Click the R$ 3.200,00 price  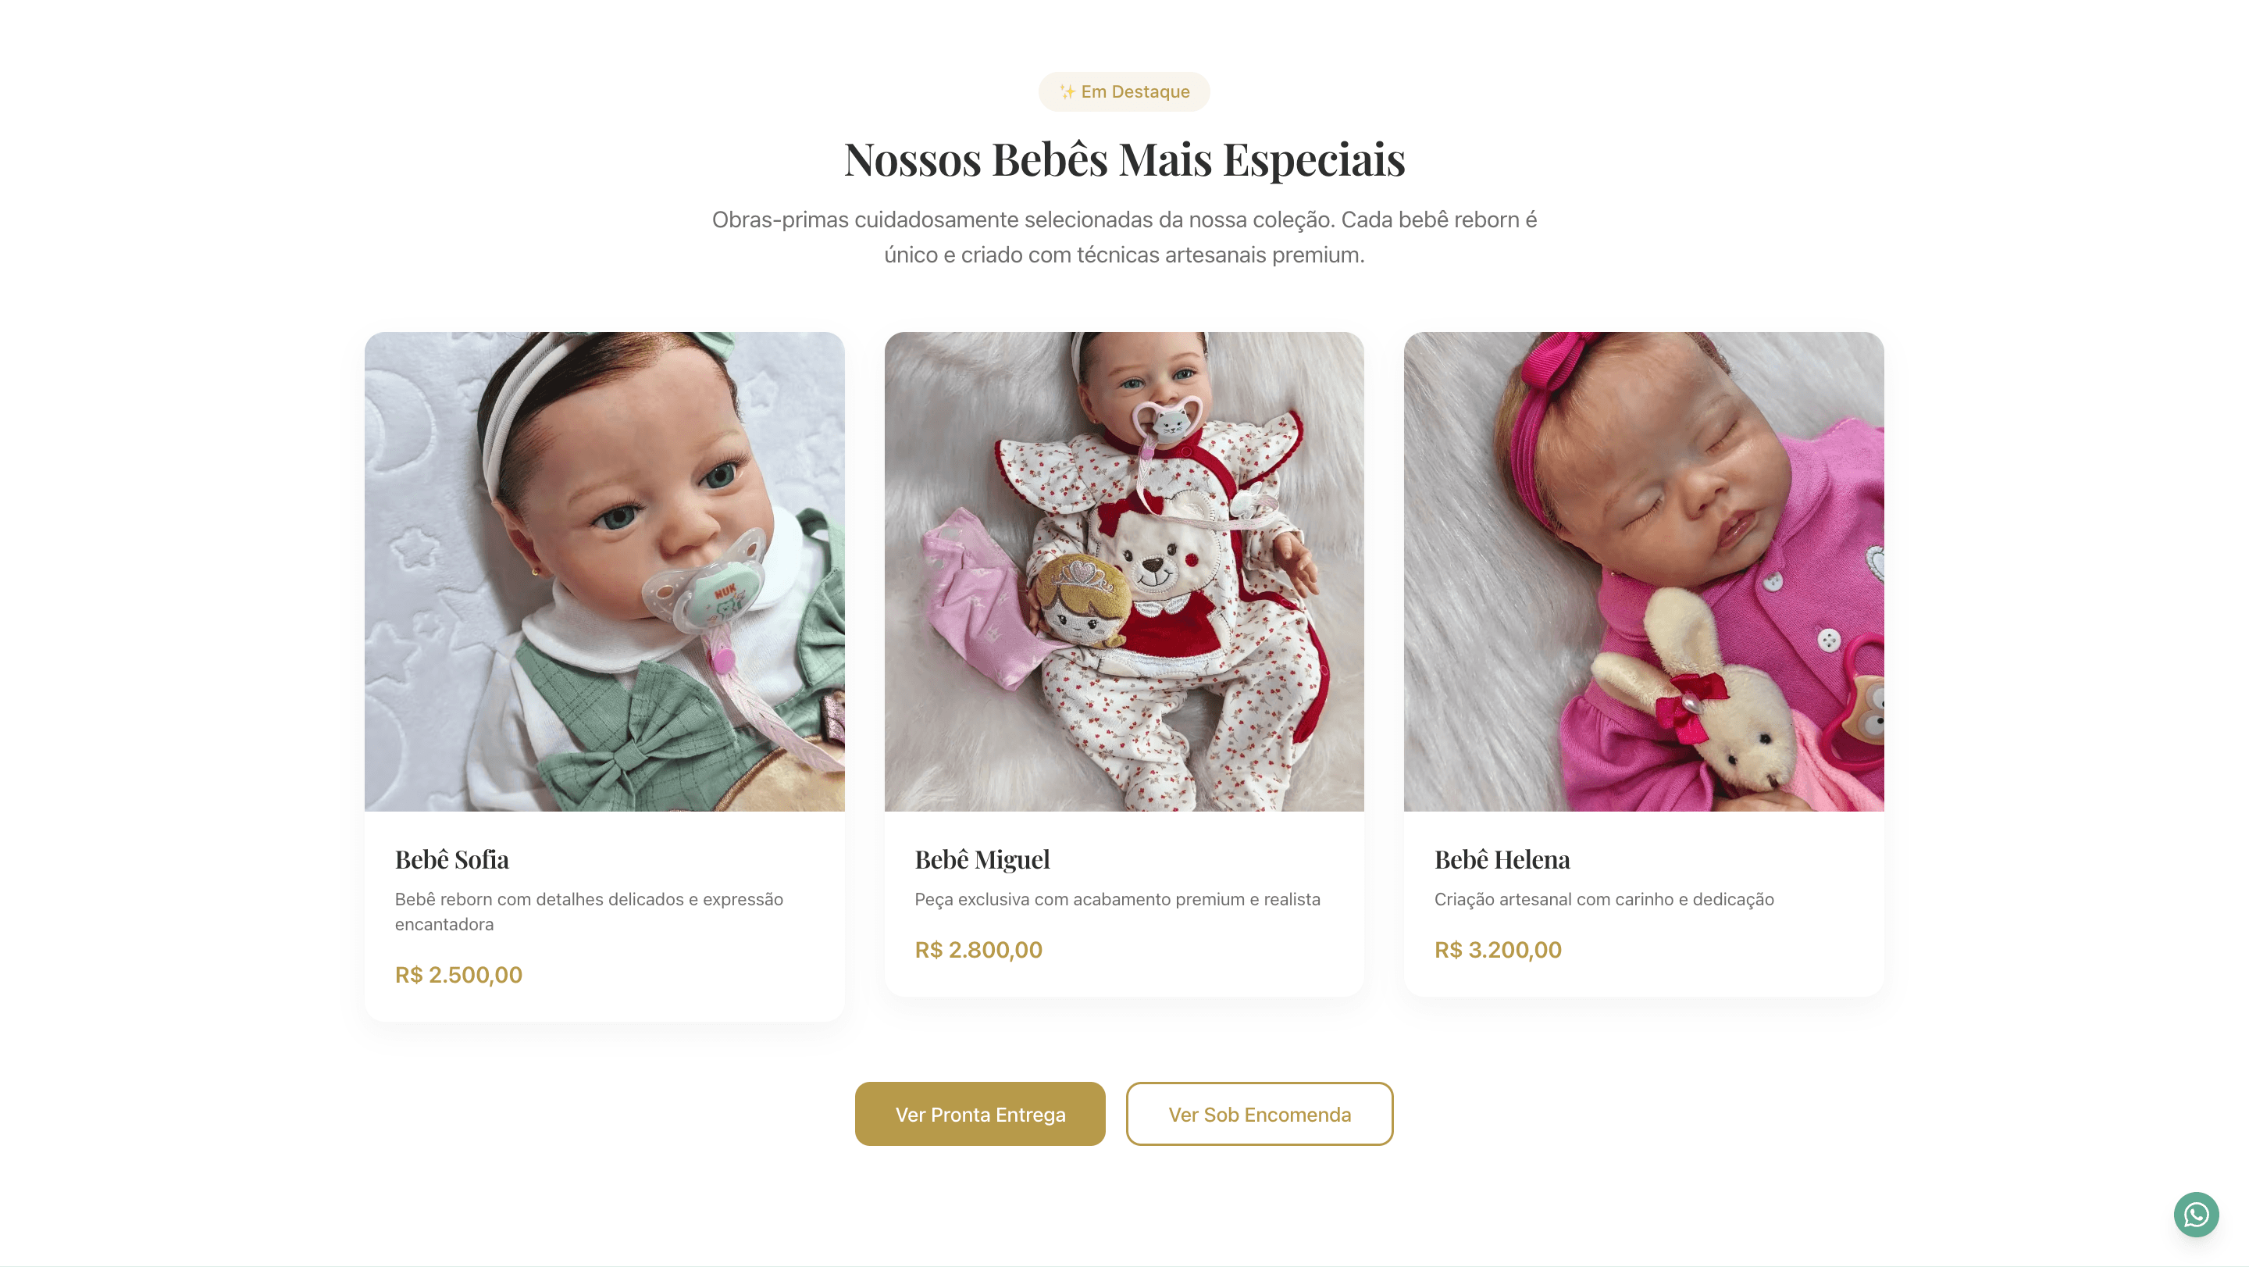[x=1497, y=949]
